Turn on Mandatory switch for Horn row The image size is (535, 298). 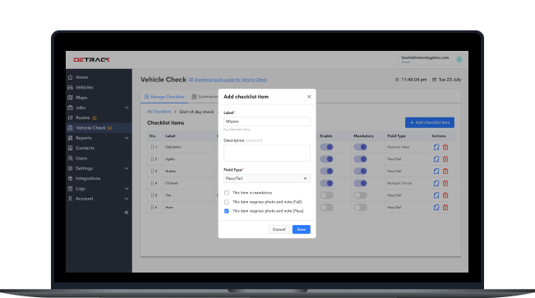(360, 208)
